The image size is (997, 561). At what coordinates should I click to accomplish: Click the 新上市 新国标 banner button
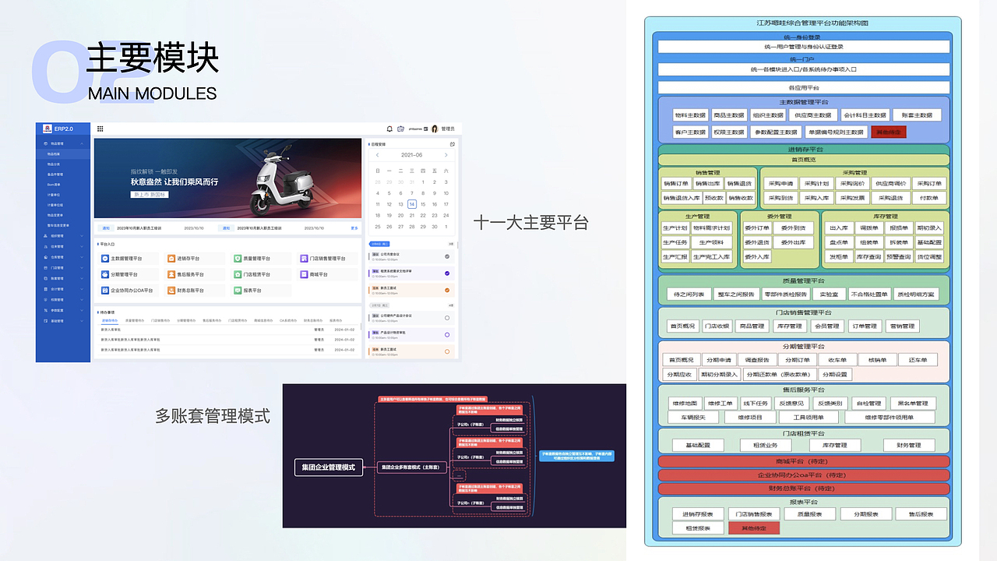pos(149,195)
